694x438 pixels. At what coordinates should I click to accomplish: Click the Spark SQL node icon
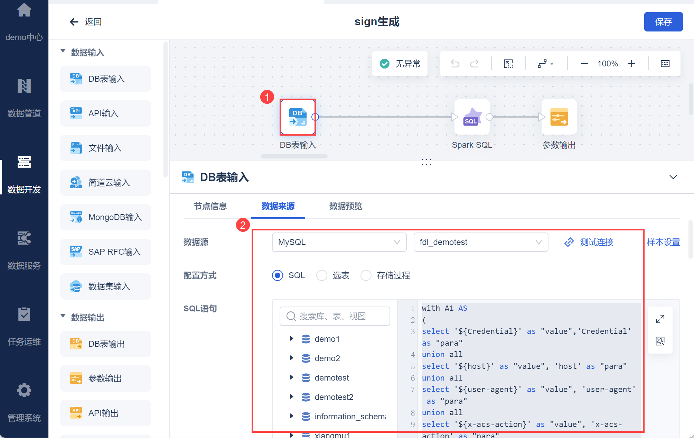472,117
